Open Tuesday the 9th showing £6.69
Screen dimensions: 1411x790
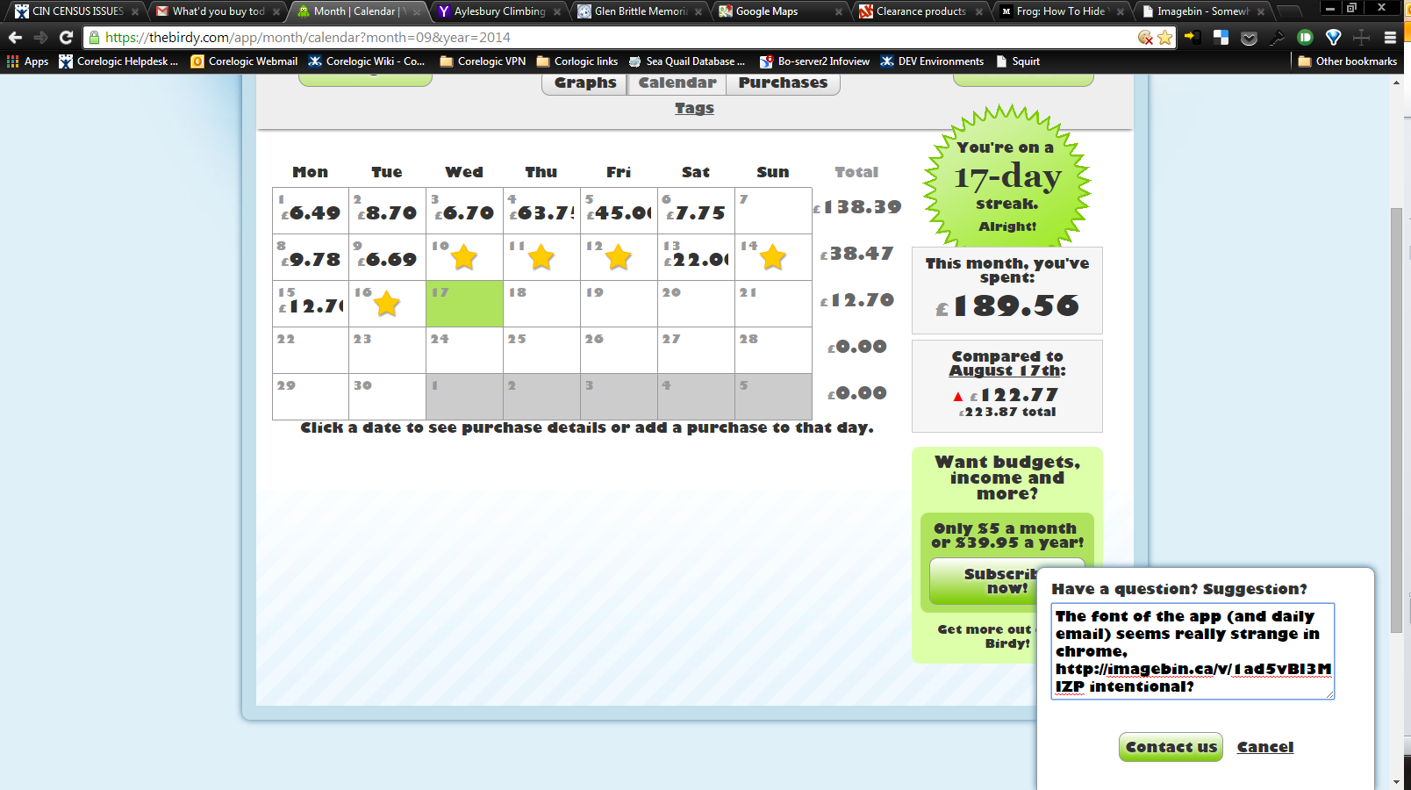pyautogui.click(x=387, y=257)
